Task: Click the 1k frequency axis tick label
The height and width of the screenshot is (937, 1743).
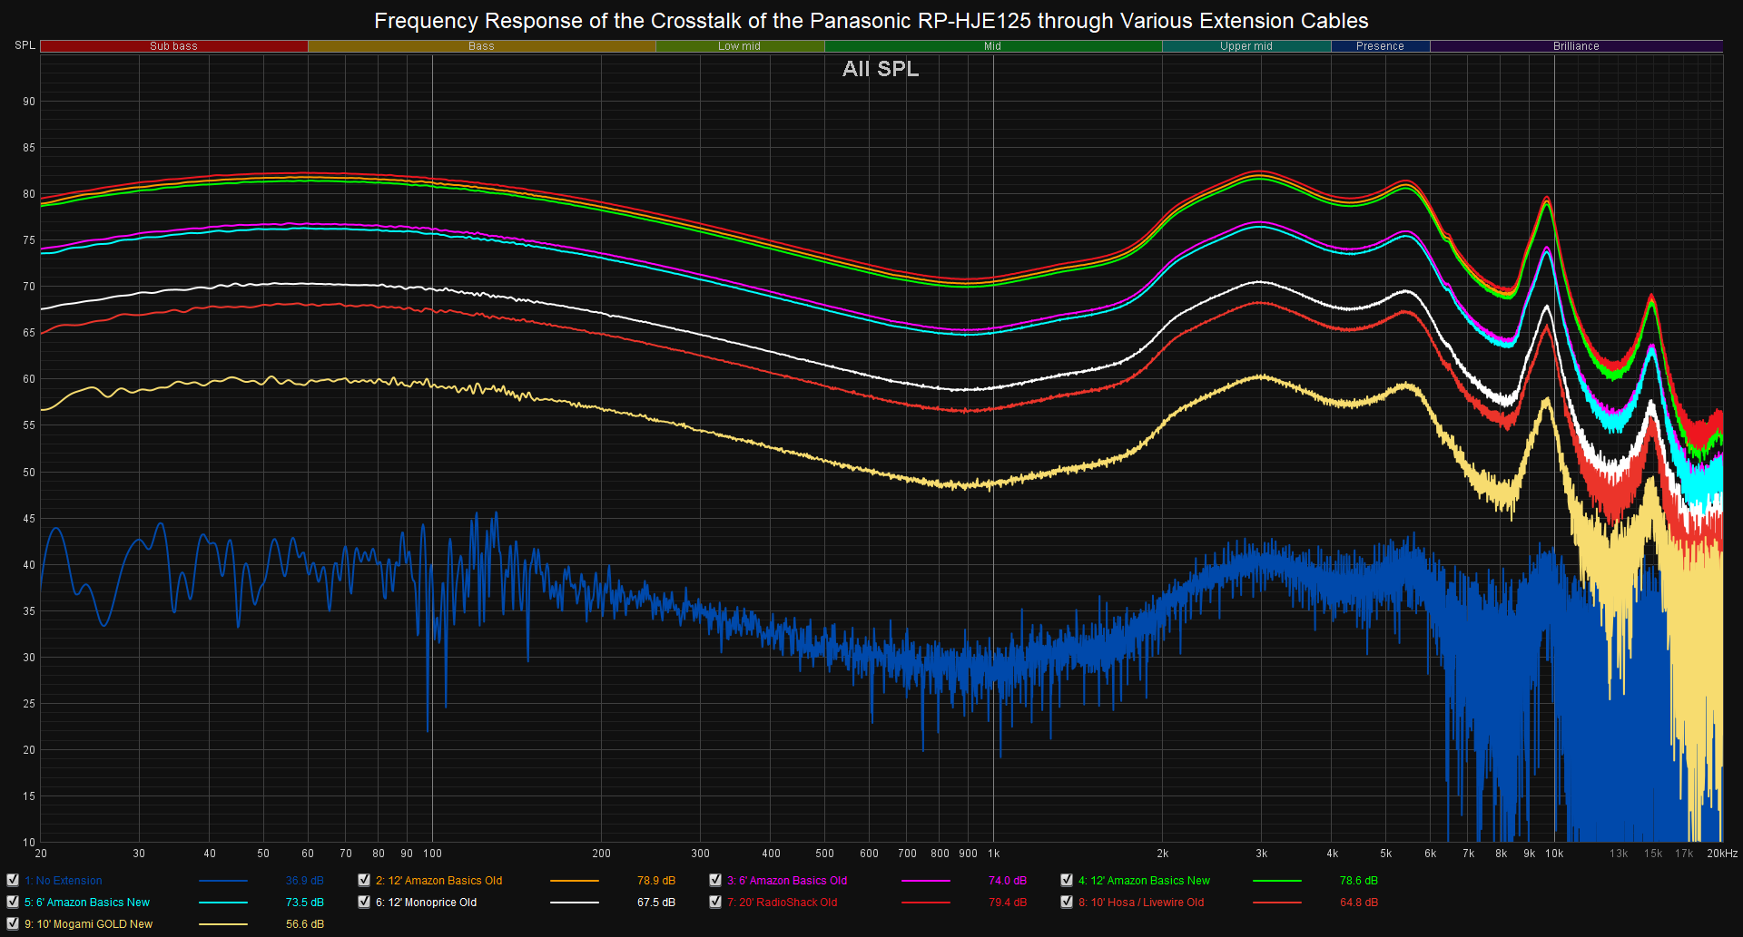Action: tap(994, 854)
